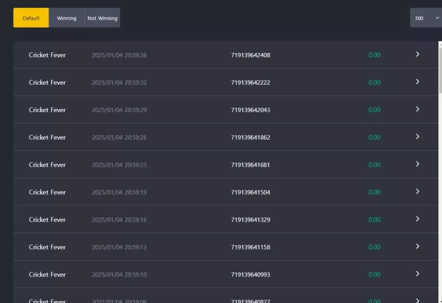
Task: Switch to the Not Winning tab
Action: [102, 18]
